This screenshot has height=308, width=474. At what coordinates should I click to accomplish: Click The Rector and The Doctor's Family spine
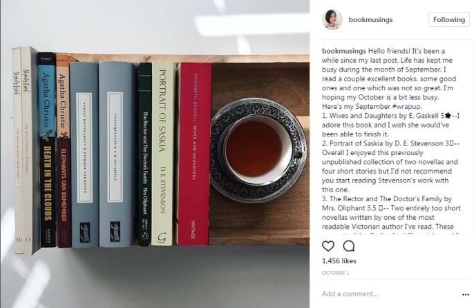click(145, 154)
